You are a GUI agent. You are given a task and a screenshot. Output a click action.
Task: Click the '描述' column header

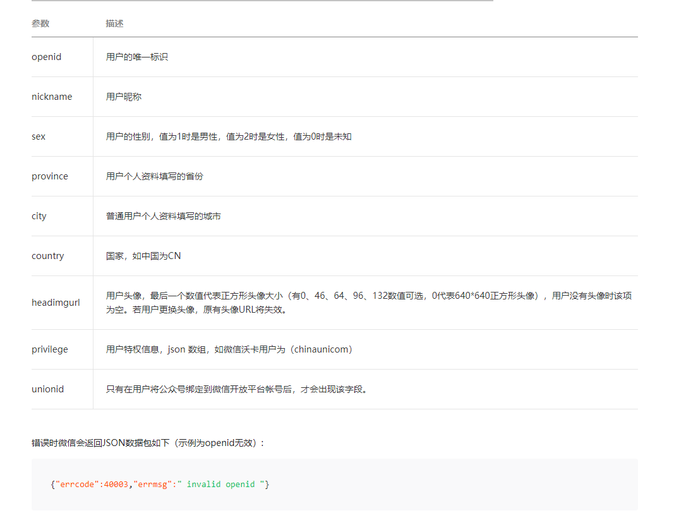(x=114, y=23)
